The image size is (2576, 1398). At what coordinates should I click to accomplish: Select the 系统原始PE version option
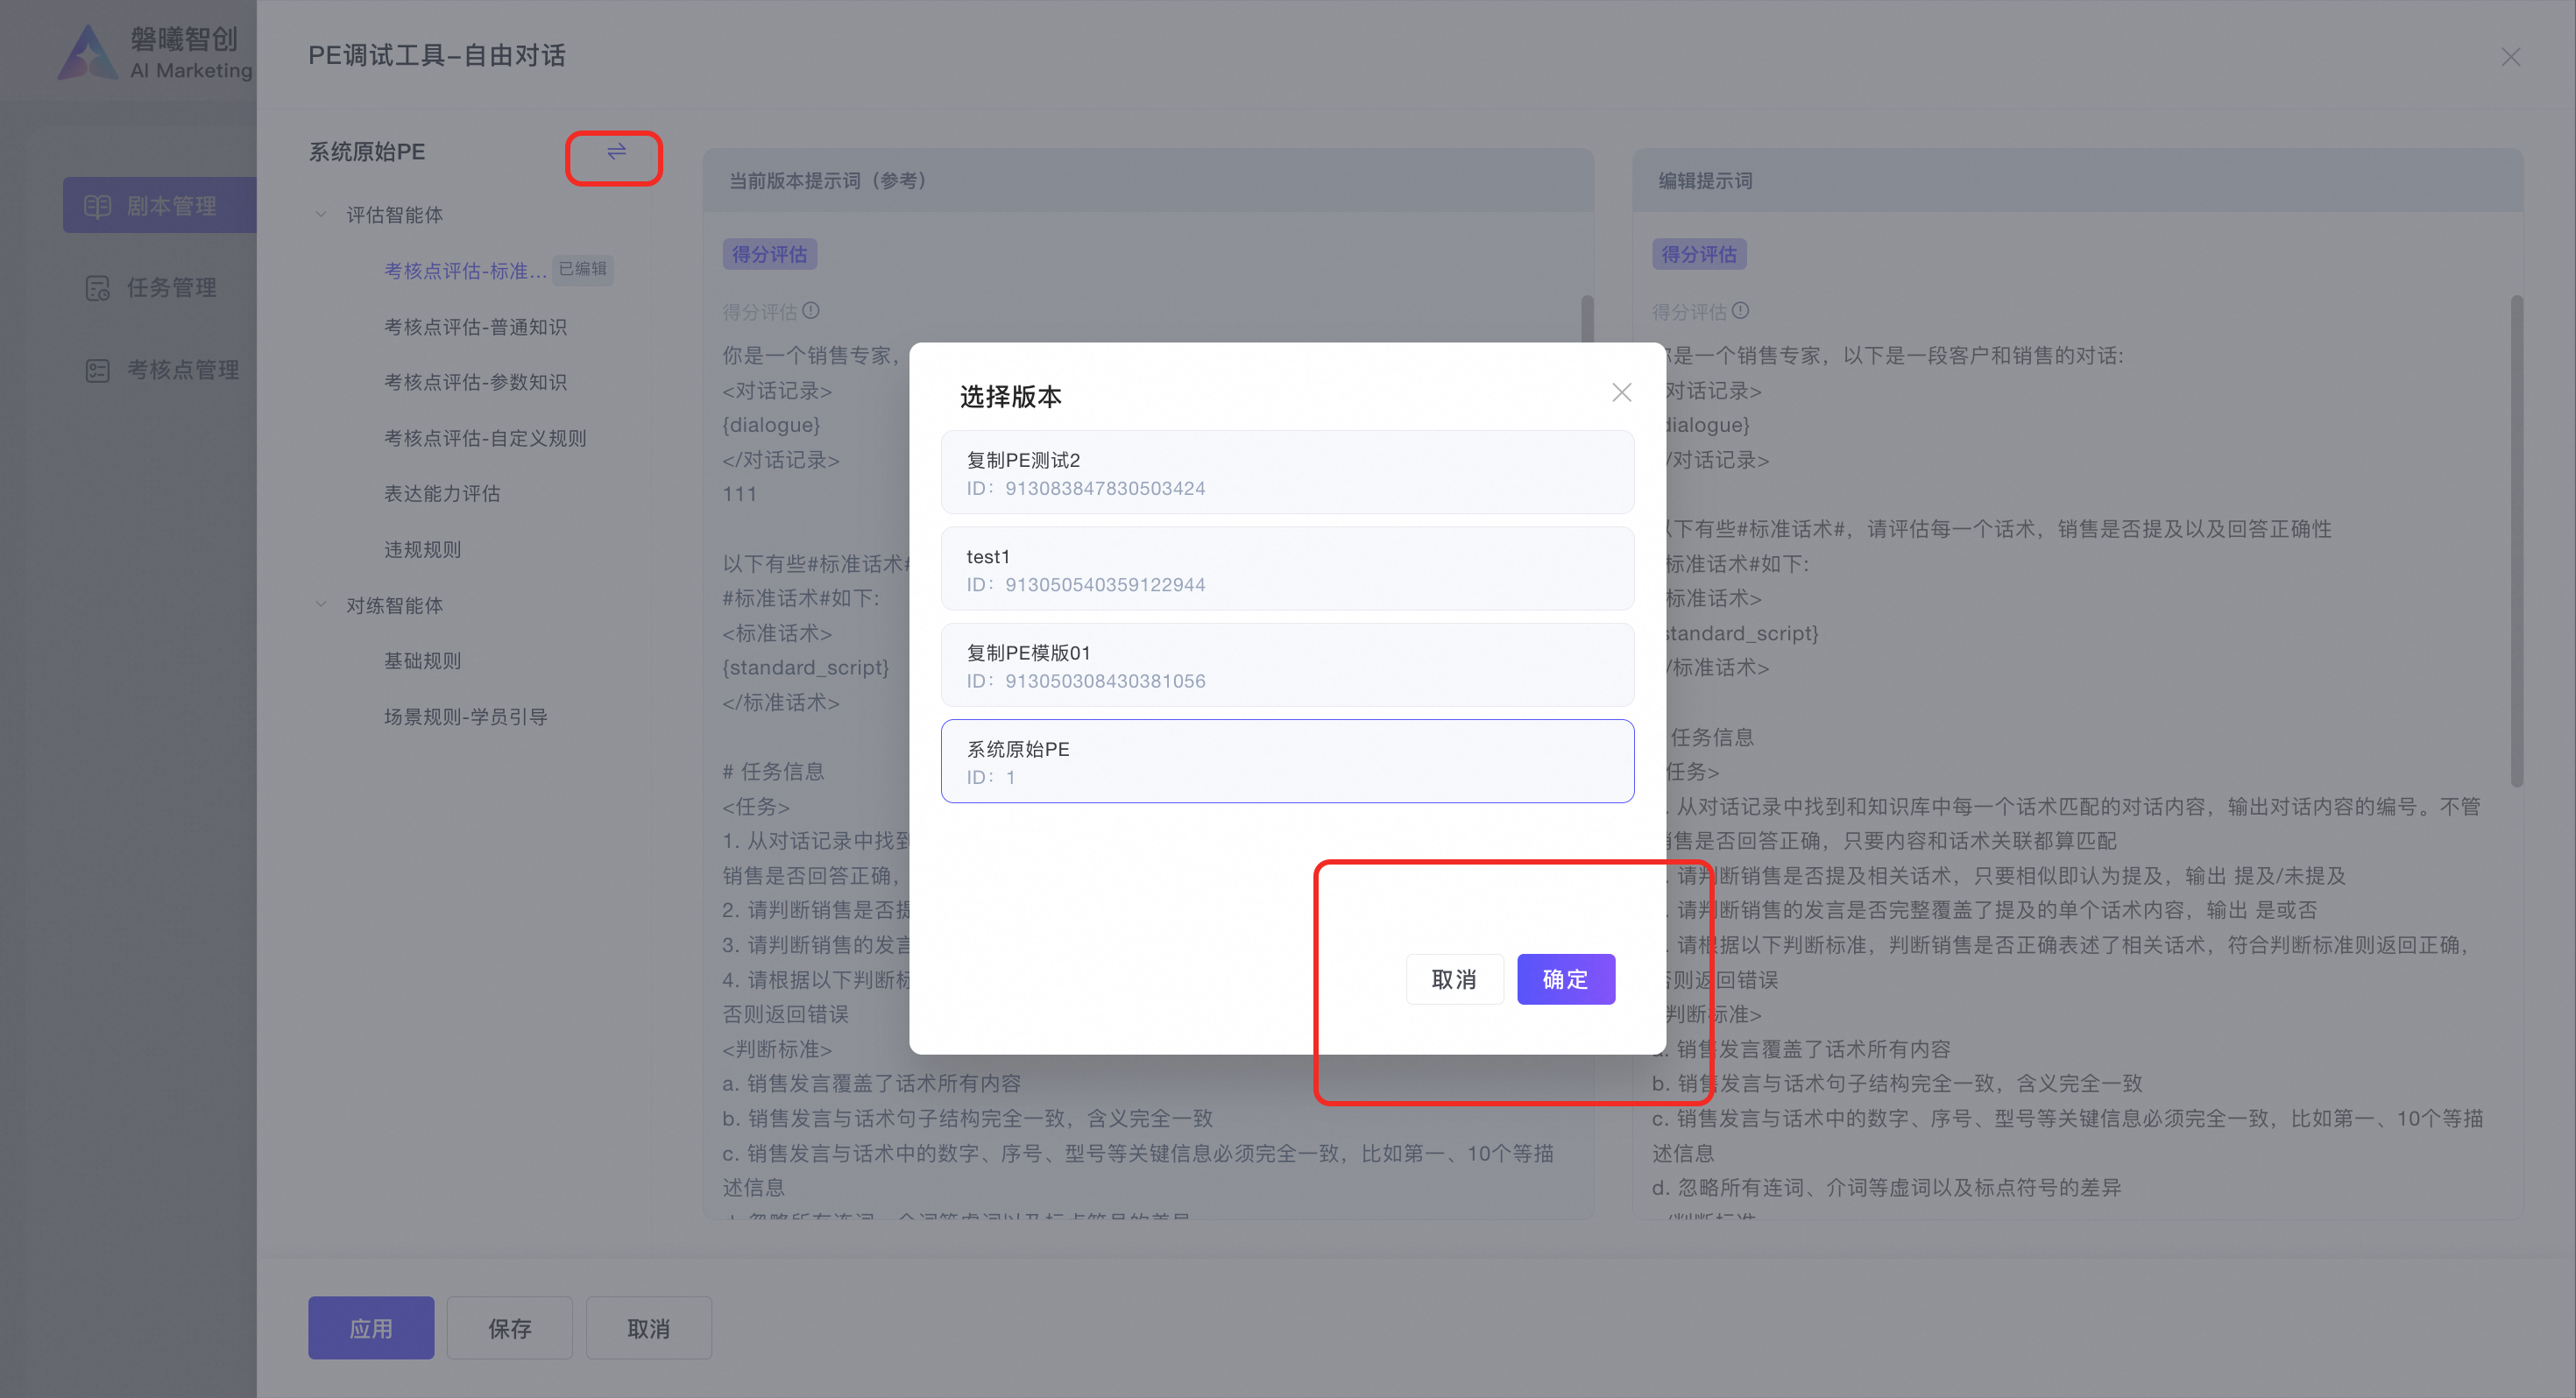click(x=1287, y=761)
